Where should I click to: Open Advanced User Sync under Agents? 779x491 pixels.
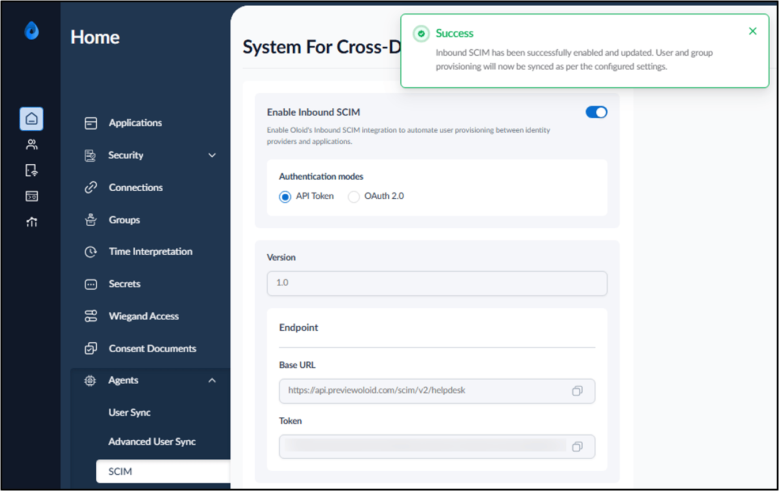click(152, 442)
